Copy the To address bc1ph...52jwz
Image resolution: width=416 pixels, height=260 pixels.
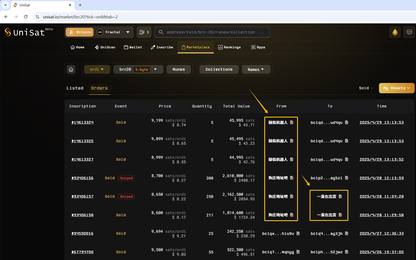[347, 252]
